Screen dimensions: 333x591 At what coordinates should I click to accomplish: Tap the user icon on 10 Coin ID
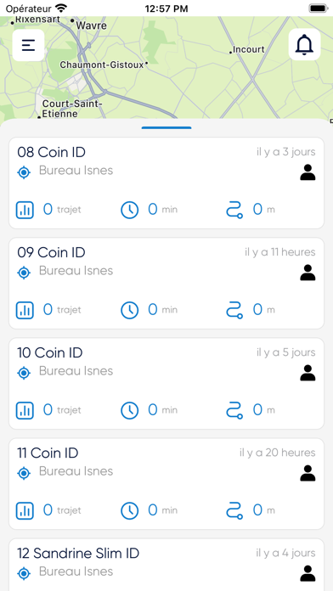[308, 373]
